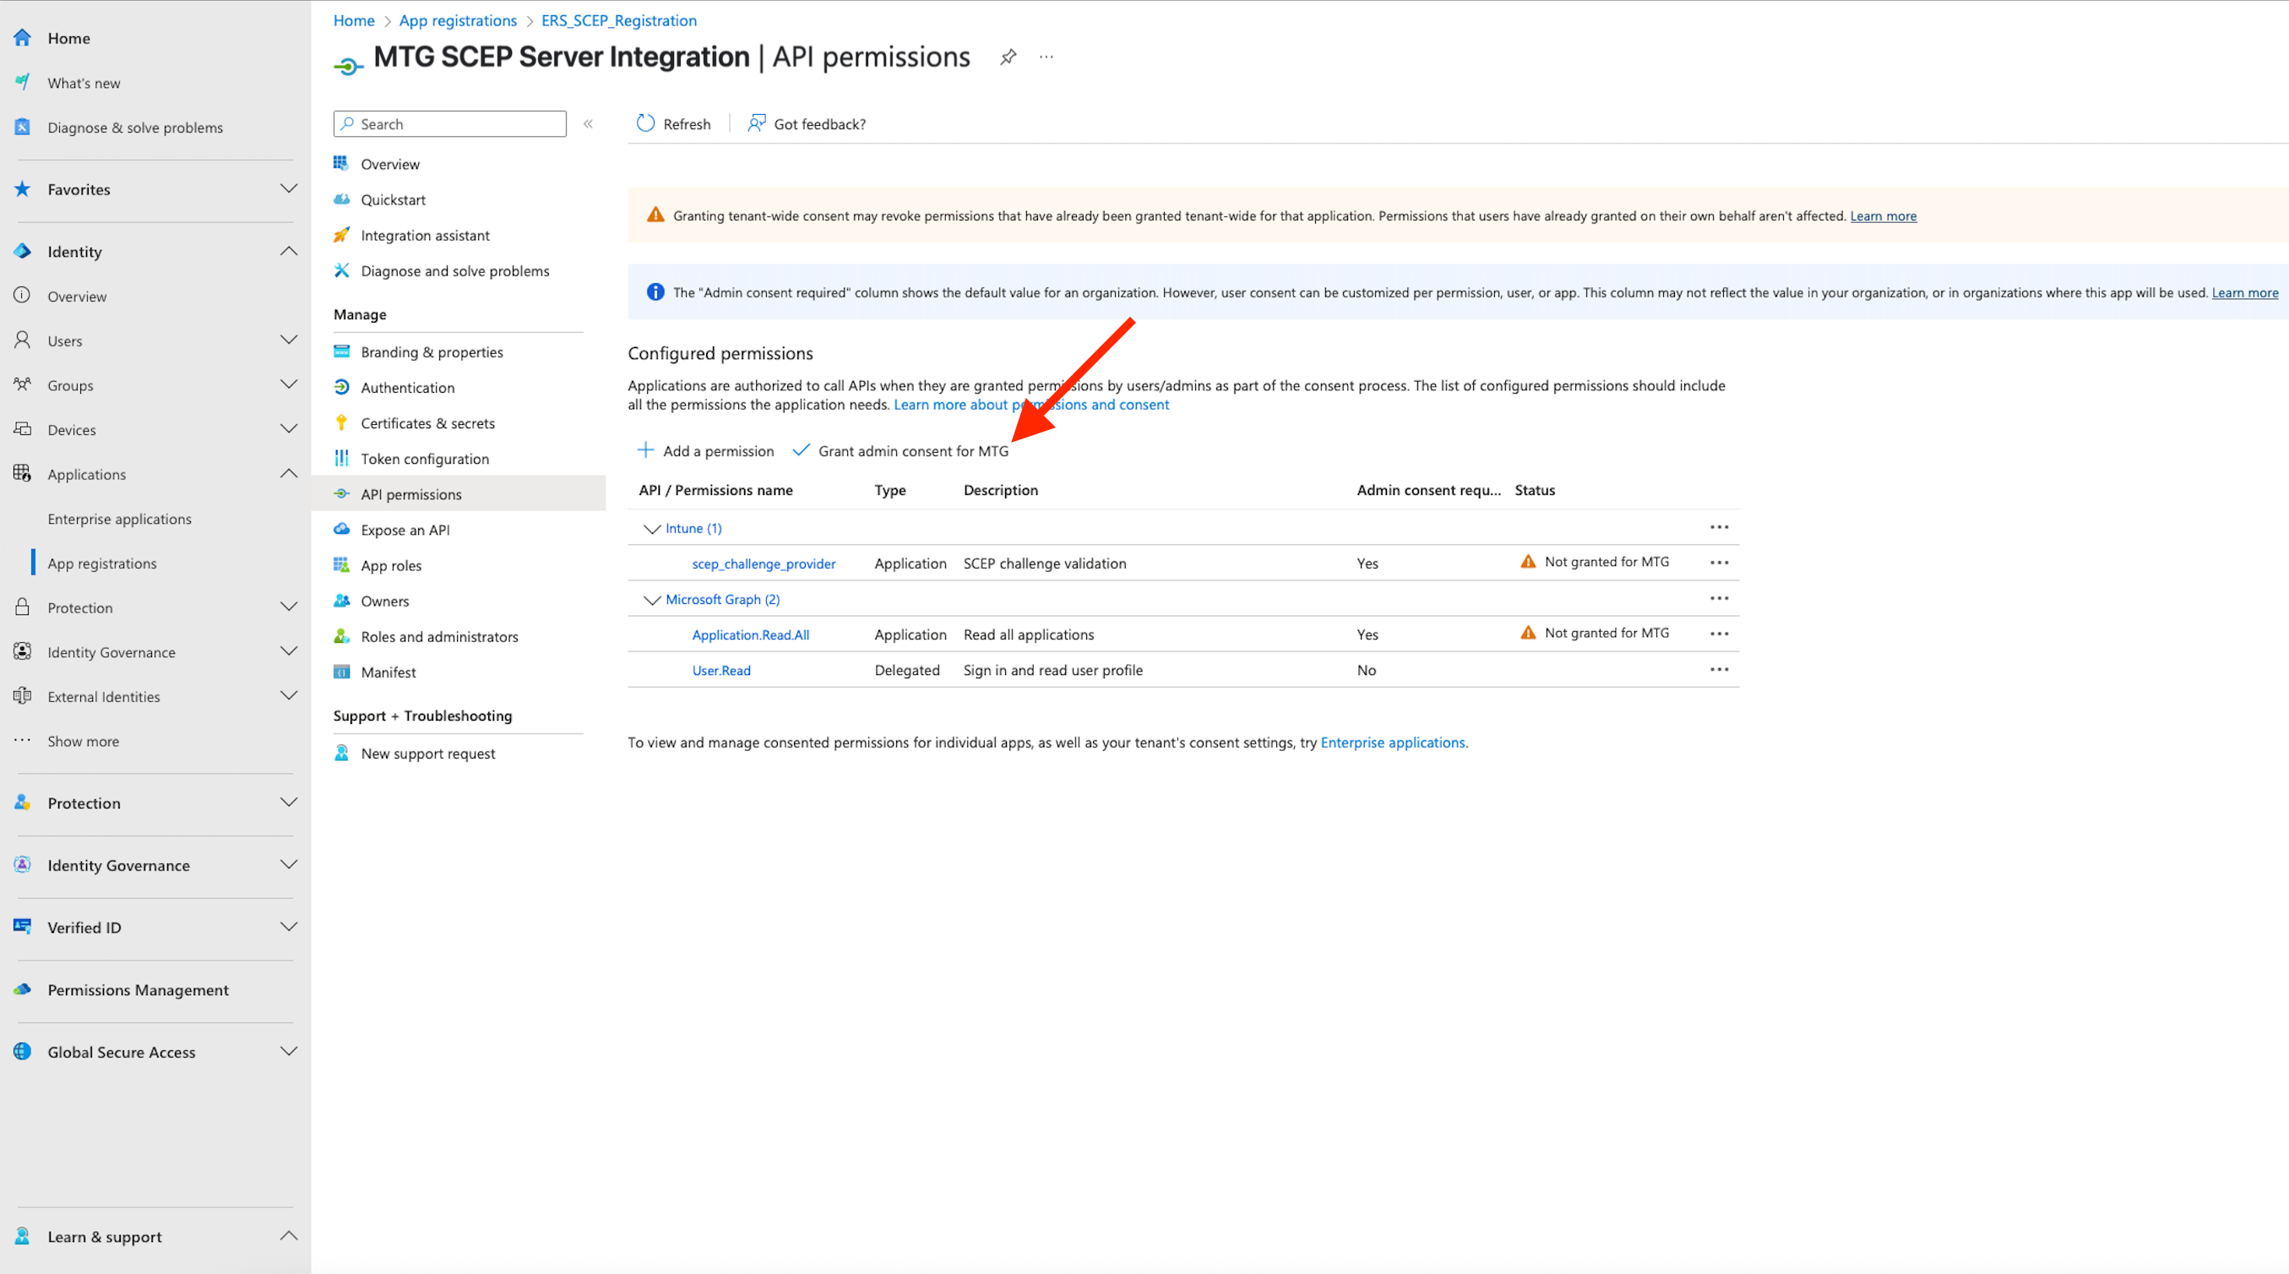
Task: Open more options for scep_challenge_provider row
Action: pyautogui.click(x=1719, y=563)
